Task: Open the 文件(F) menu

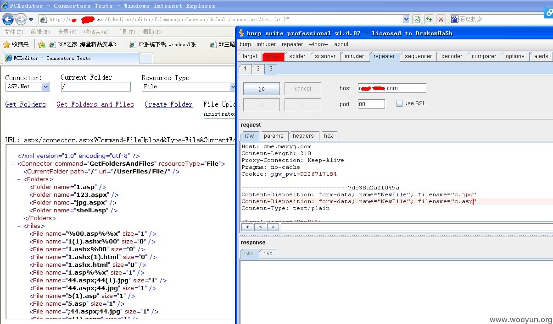Action: tap(14, 32)
